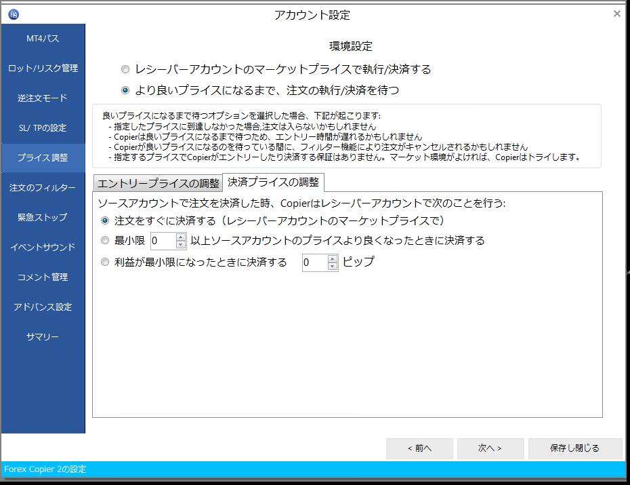The image size is (630, 485).
Task: Select レシーバーアカウントのマーケットプライスで執行 radio option
Action: click(125, 69)
